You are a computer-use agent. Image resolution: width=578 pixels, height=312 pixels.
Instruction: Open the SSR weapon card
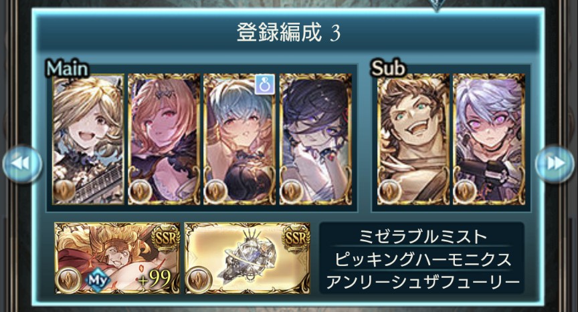(x=248, y=258)
